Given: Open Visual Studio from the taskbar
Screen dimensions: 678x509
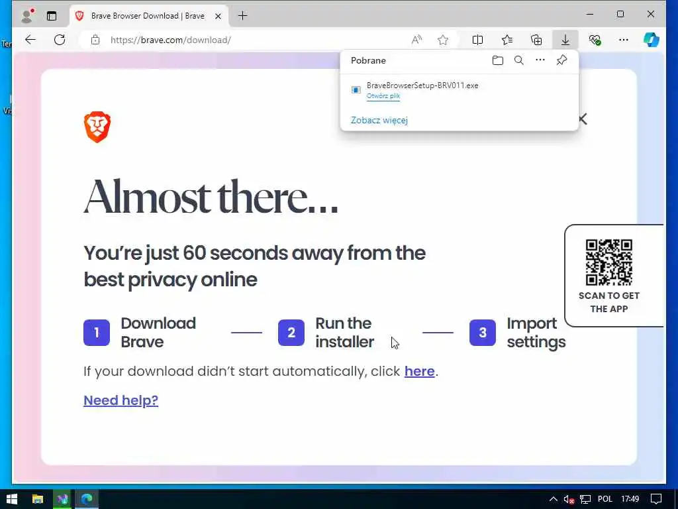Looking at the screenshot, I should (63, 499).
